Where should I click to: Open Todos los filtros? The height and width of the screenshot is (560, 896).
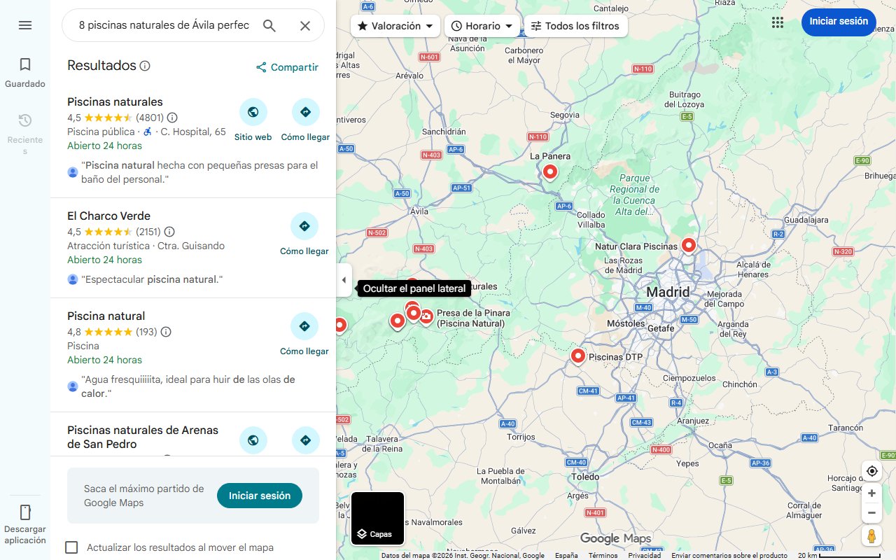click(577, 25)
